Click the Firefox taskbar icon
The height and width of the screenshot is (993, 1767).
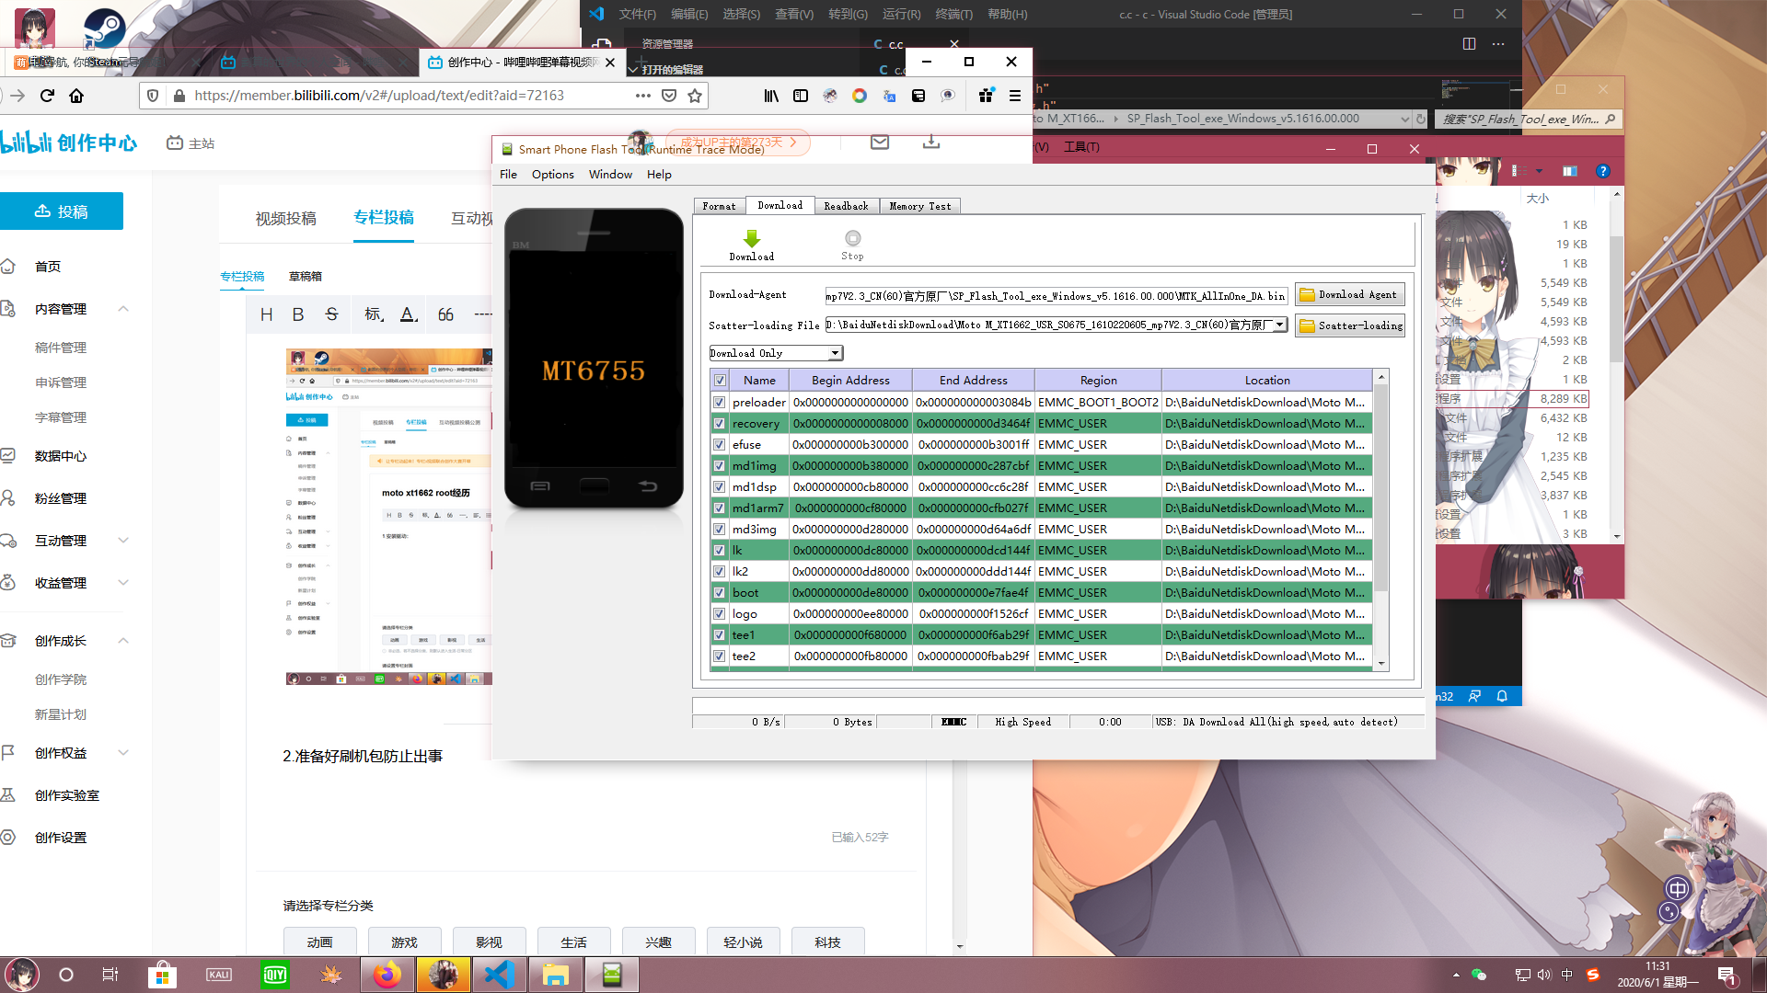[385, 974]
